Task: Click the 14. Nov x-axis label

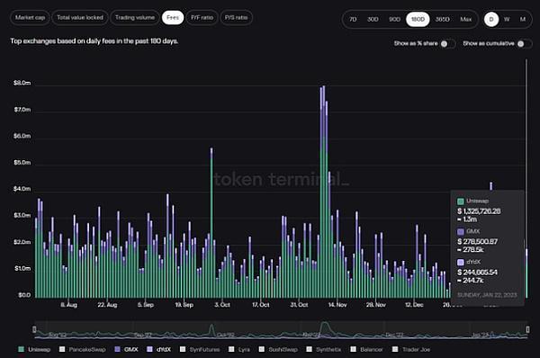Action: pyautogui.click(x=337, y=305)
